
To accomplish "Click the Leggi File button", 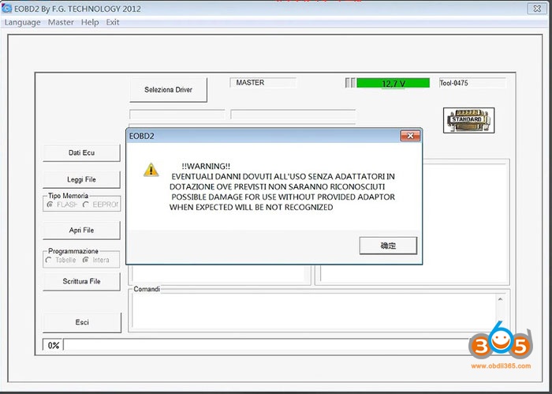I will 81,179.
